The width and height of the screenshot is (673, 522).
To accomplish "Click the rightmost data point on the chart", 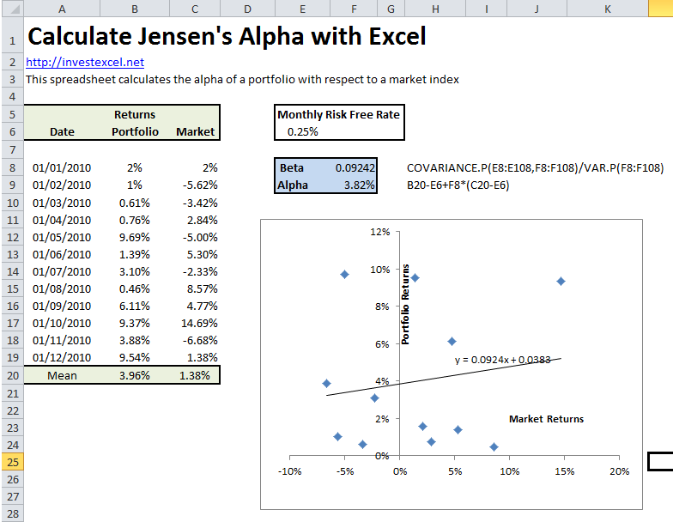I will tap(561, 282).
